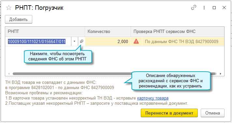Image resolution: width=232 pixels, height=123 pixels.
Task: Open the карточку товара link
Action: [x=153, y=98]
